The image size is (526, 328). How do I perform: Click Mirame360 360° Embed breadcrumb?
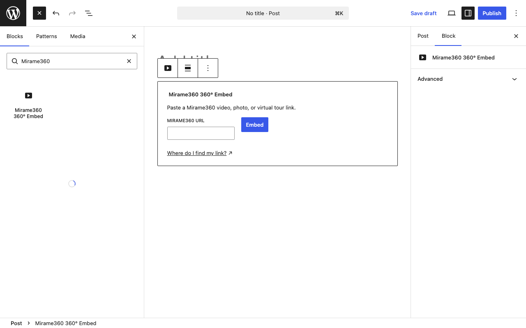66,323
